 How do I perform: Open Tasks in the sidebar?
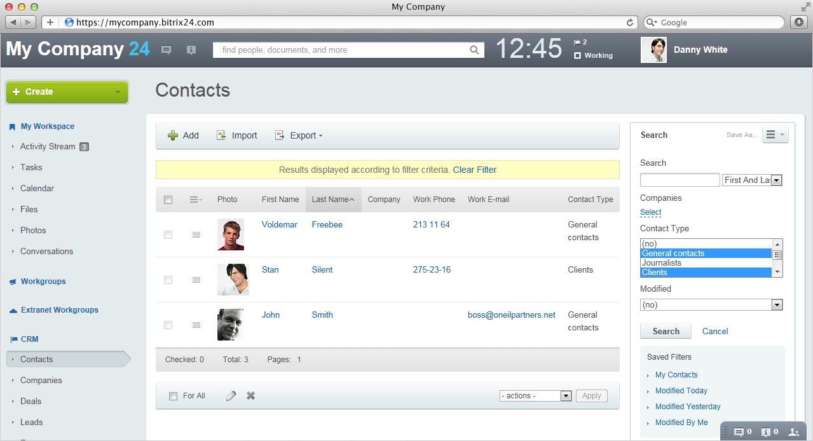[x=31, y=167]
